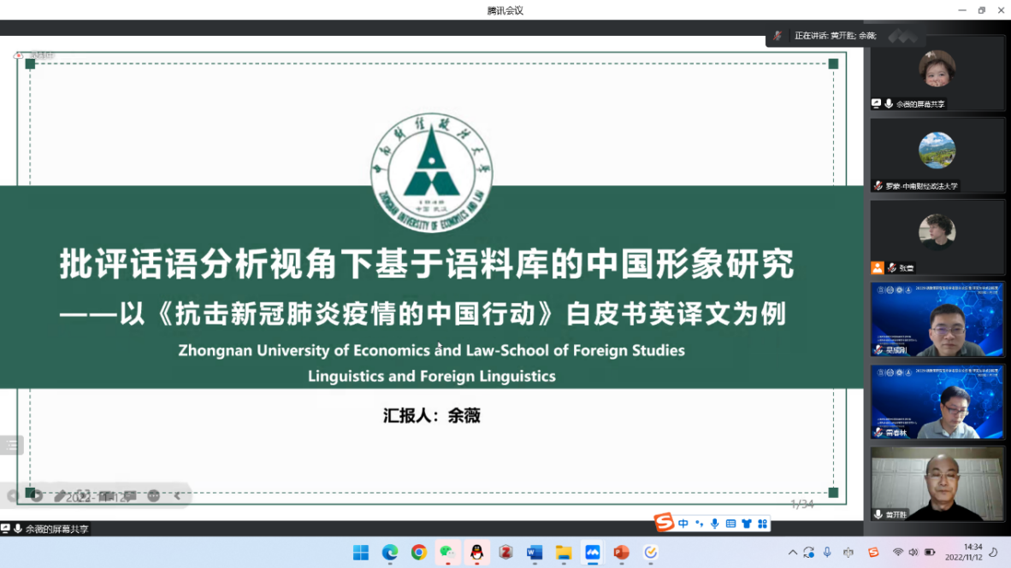The width and height of the screenshot is (1011, 568).
Task: Click the speaker bar's diamond layout icon
Action: pos(902,37)
